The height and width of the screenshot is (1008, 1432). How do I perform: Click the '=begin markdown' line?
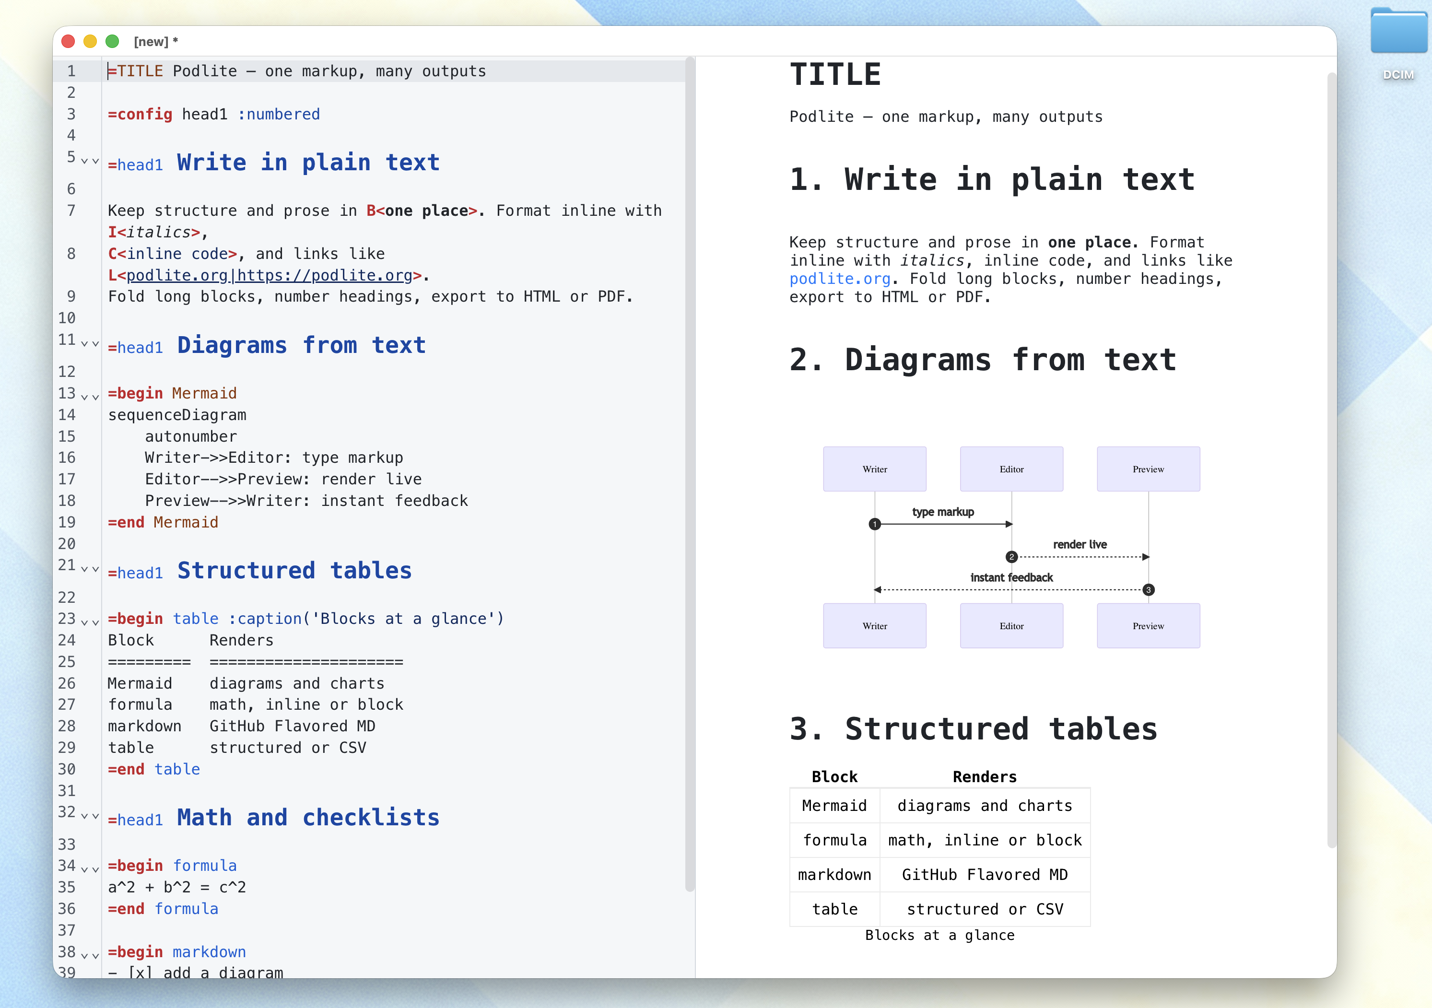(177, 952)
